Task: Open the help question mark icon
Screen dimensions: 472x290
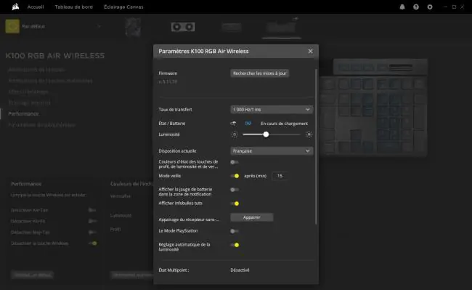Action: (x=416, y=7)
